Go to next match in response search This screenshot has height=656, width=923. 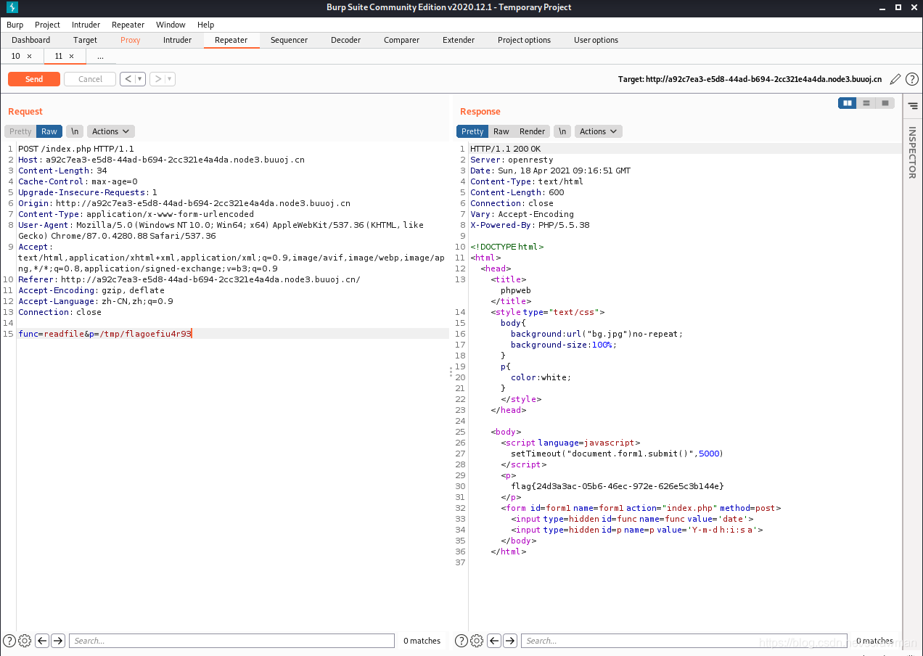[510, 641]
